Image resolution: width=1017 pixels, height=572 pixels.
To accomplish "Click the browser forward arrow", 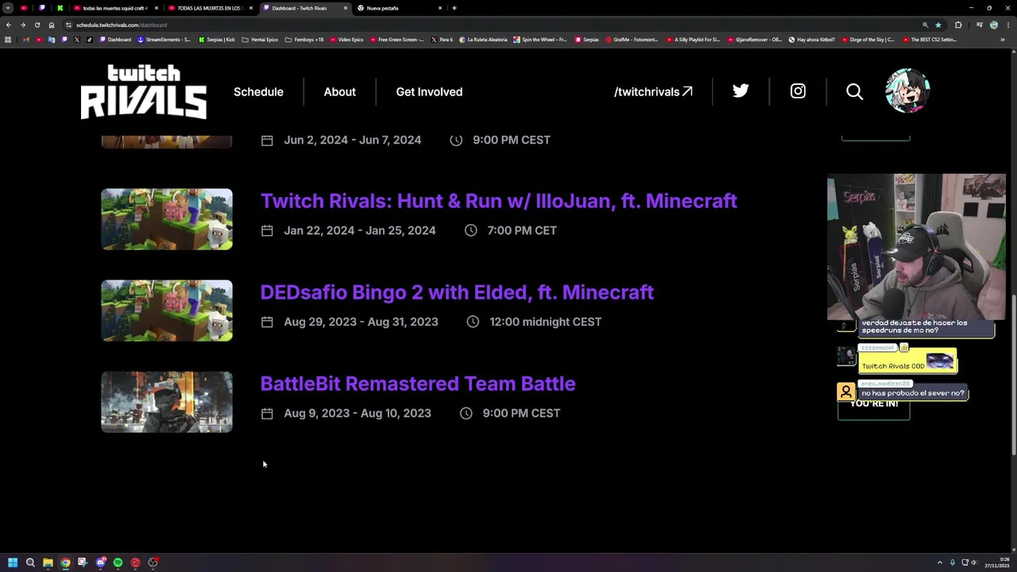I will 22,25.
